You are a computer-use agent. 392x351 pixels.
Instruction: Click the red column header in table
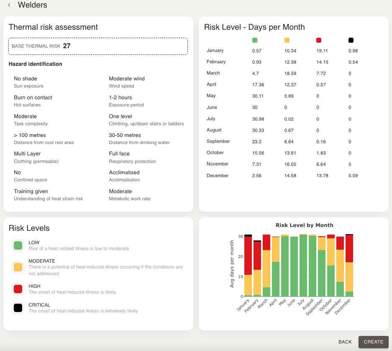[x=319, y=40]
